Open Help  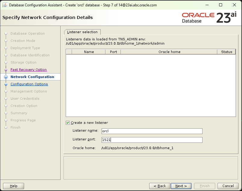click(13, 186)
